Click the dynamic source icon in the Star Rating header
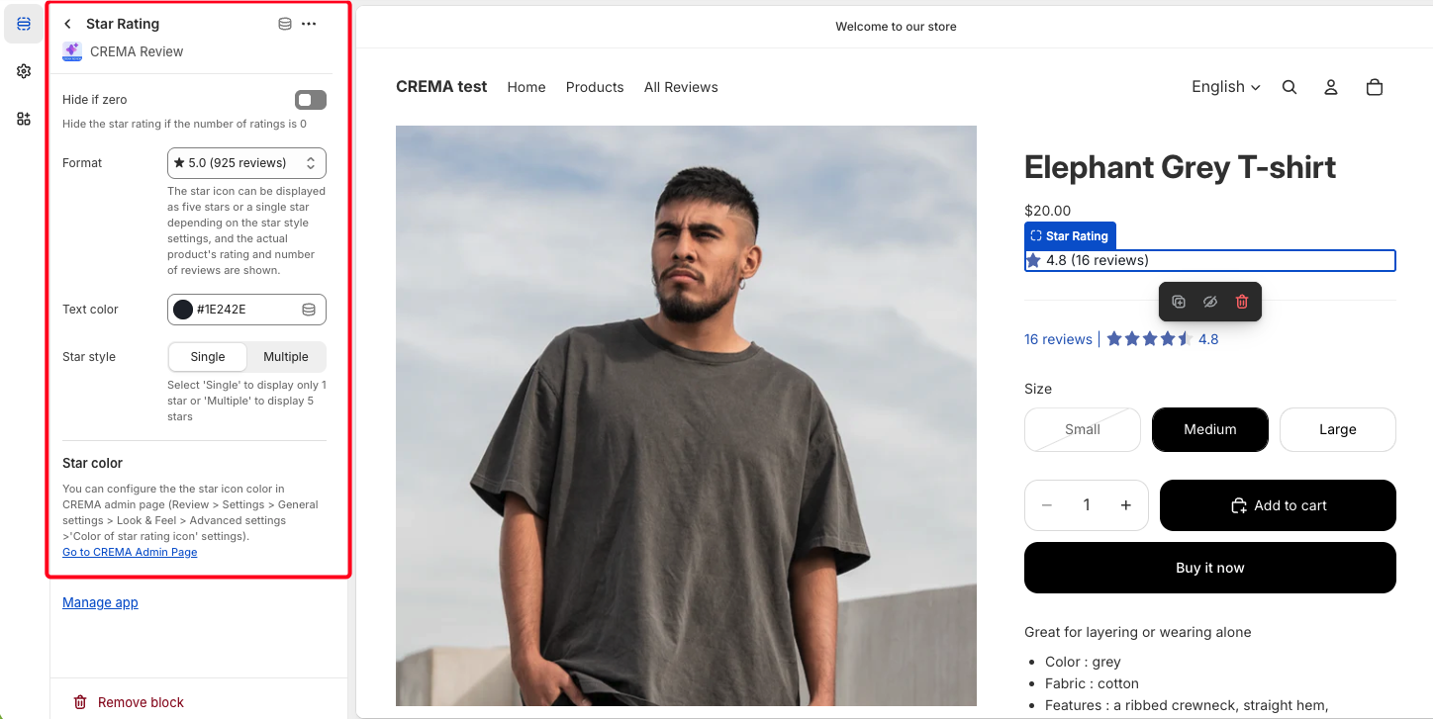The height and width of the screenshot is (719, 1433). coord(285,24)
